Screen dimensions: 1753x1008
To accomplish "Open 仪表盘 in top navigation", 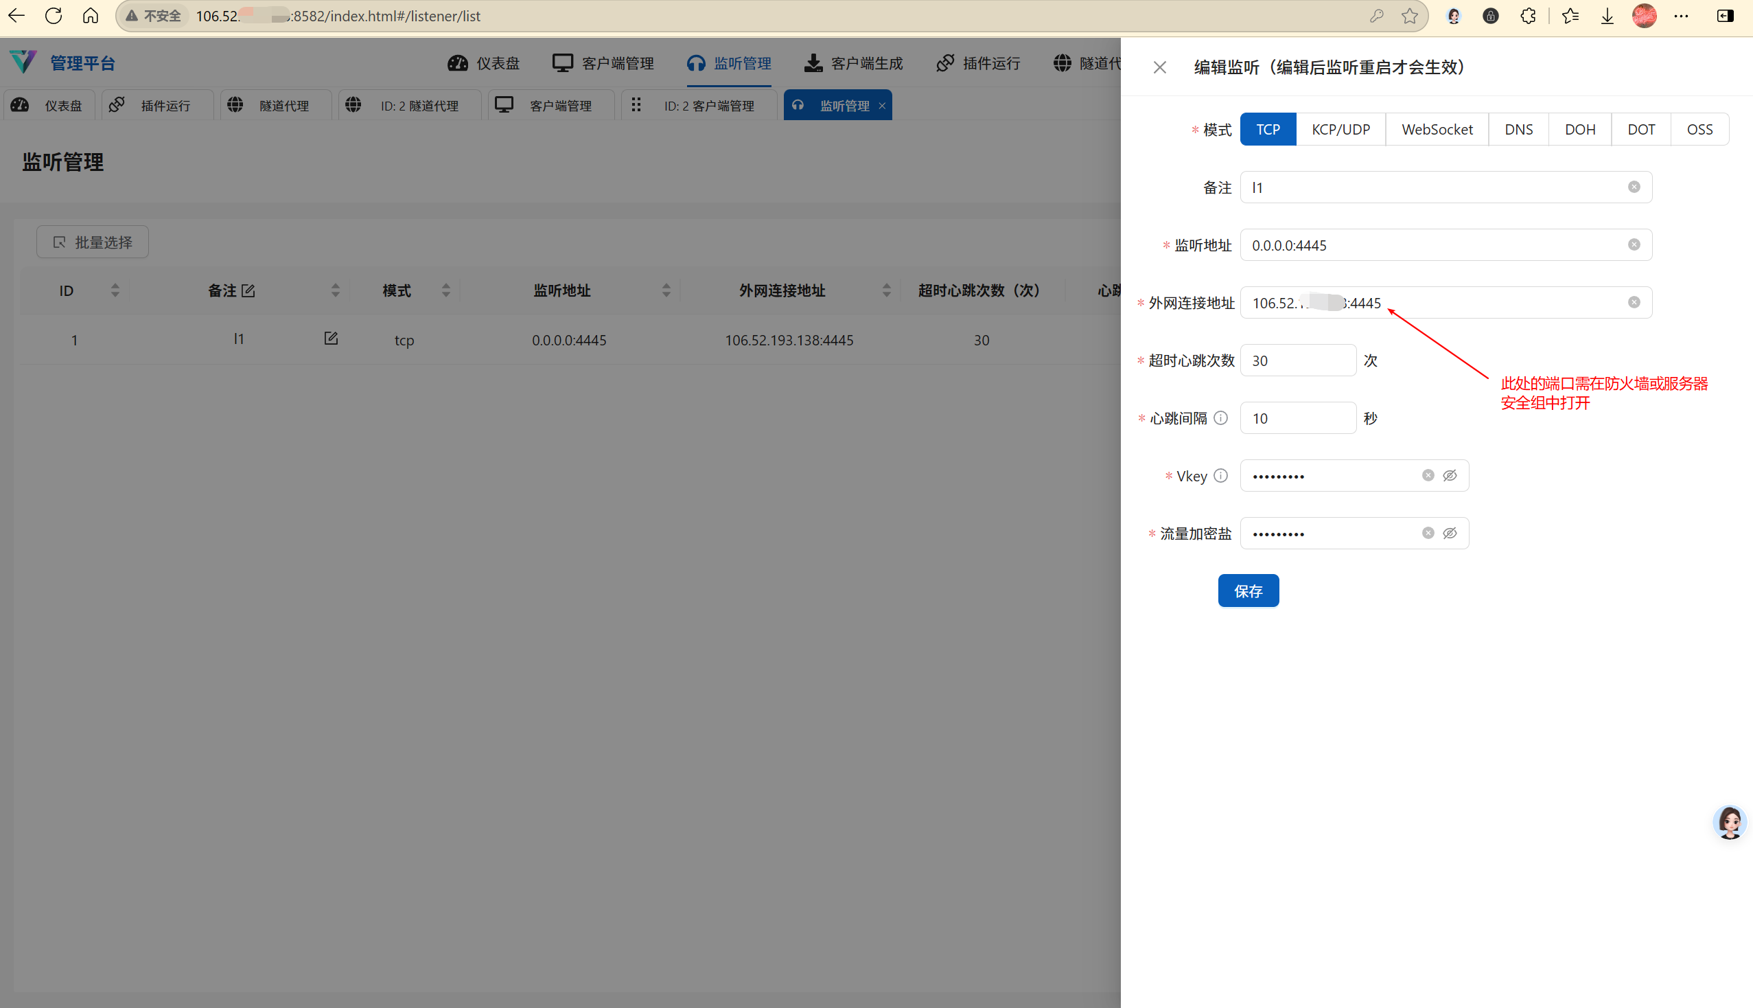I will click(x=484, y=63).
